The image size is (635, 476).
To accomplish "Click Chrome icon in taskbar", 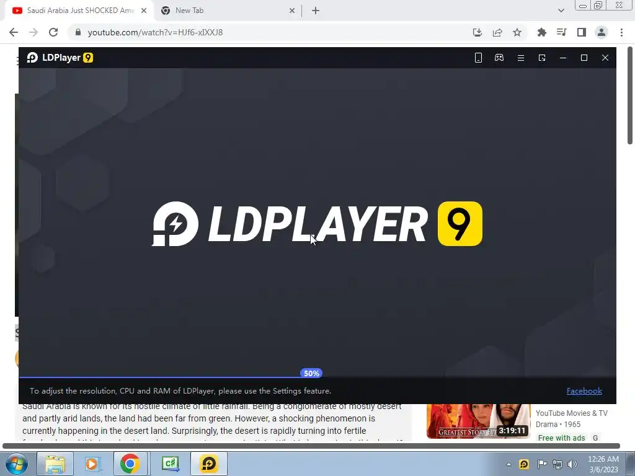I will point(130,464).
